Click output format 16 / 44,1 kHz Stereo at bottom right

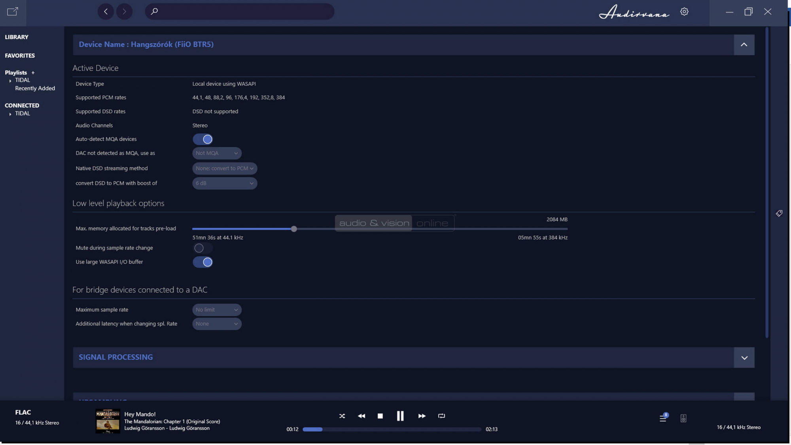pos(738,427)
